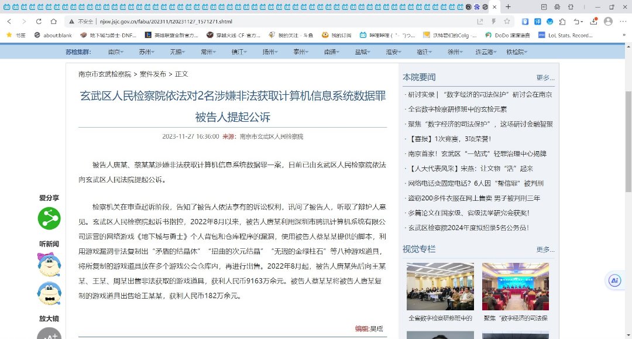Open news about 盗窃200多件衣服在网上售卖
The image size is (632, 339).
[x=474, y=198]
